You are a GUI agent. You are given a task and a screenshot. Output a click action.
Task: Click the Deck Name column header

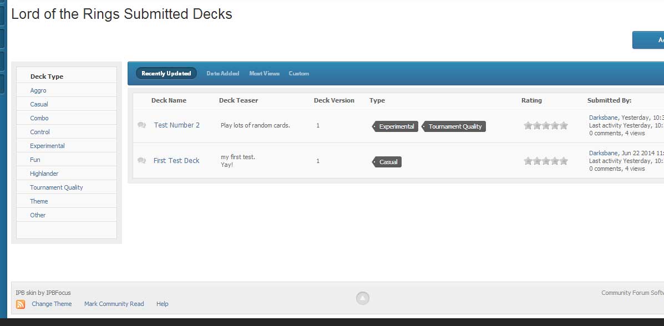click(x=169, y=100)
